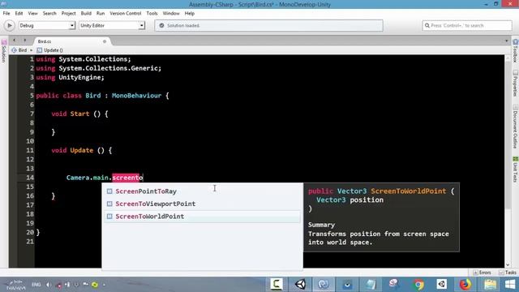Open the Project menu
This screenshot has width=519, height=292.
click(x=68, y=13)
